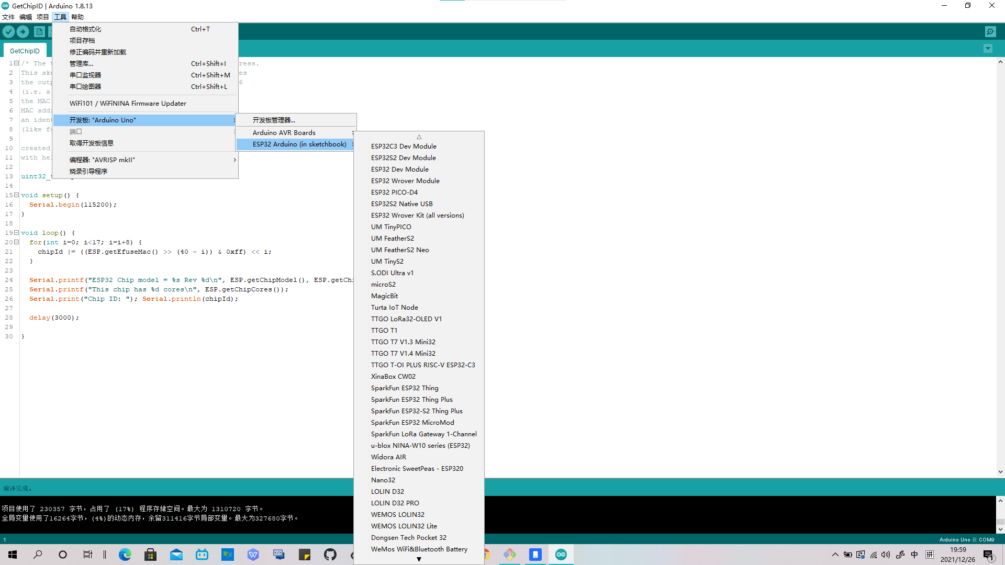Click 开发板管理器 menu entry
This screenshot has width=1005, height=565.
(x=274, y=120)
